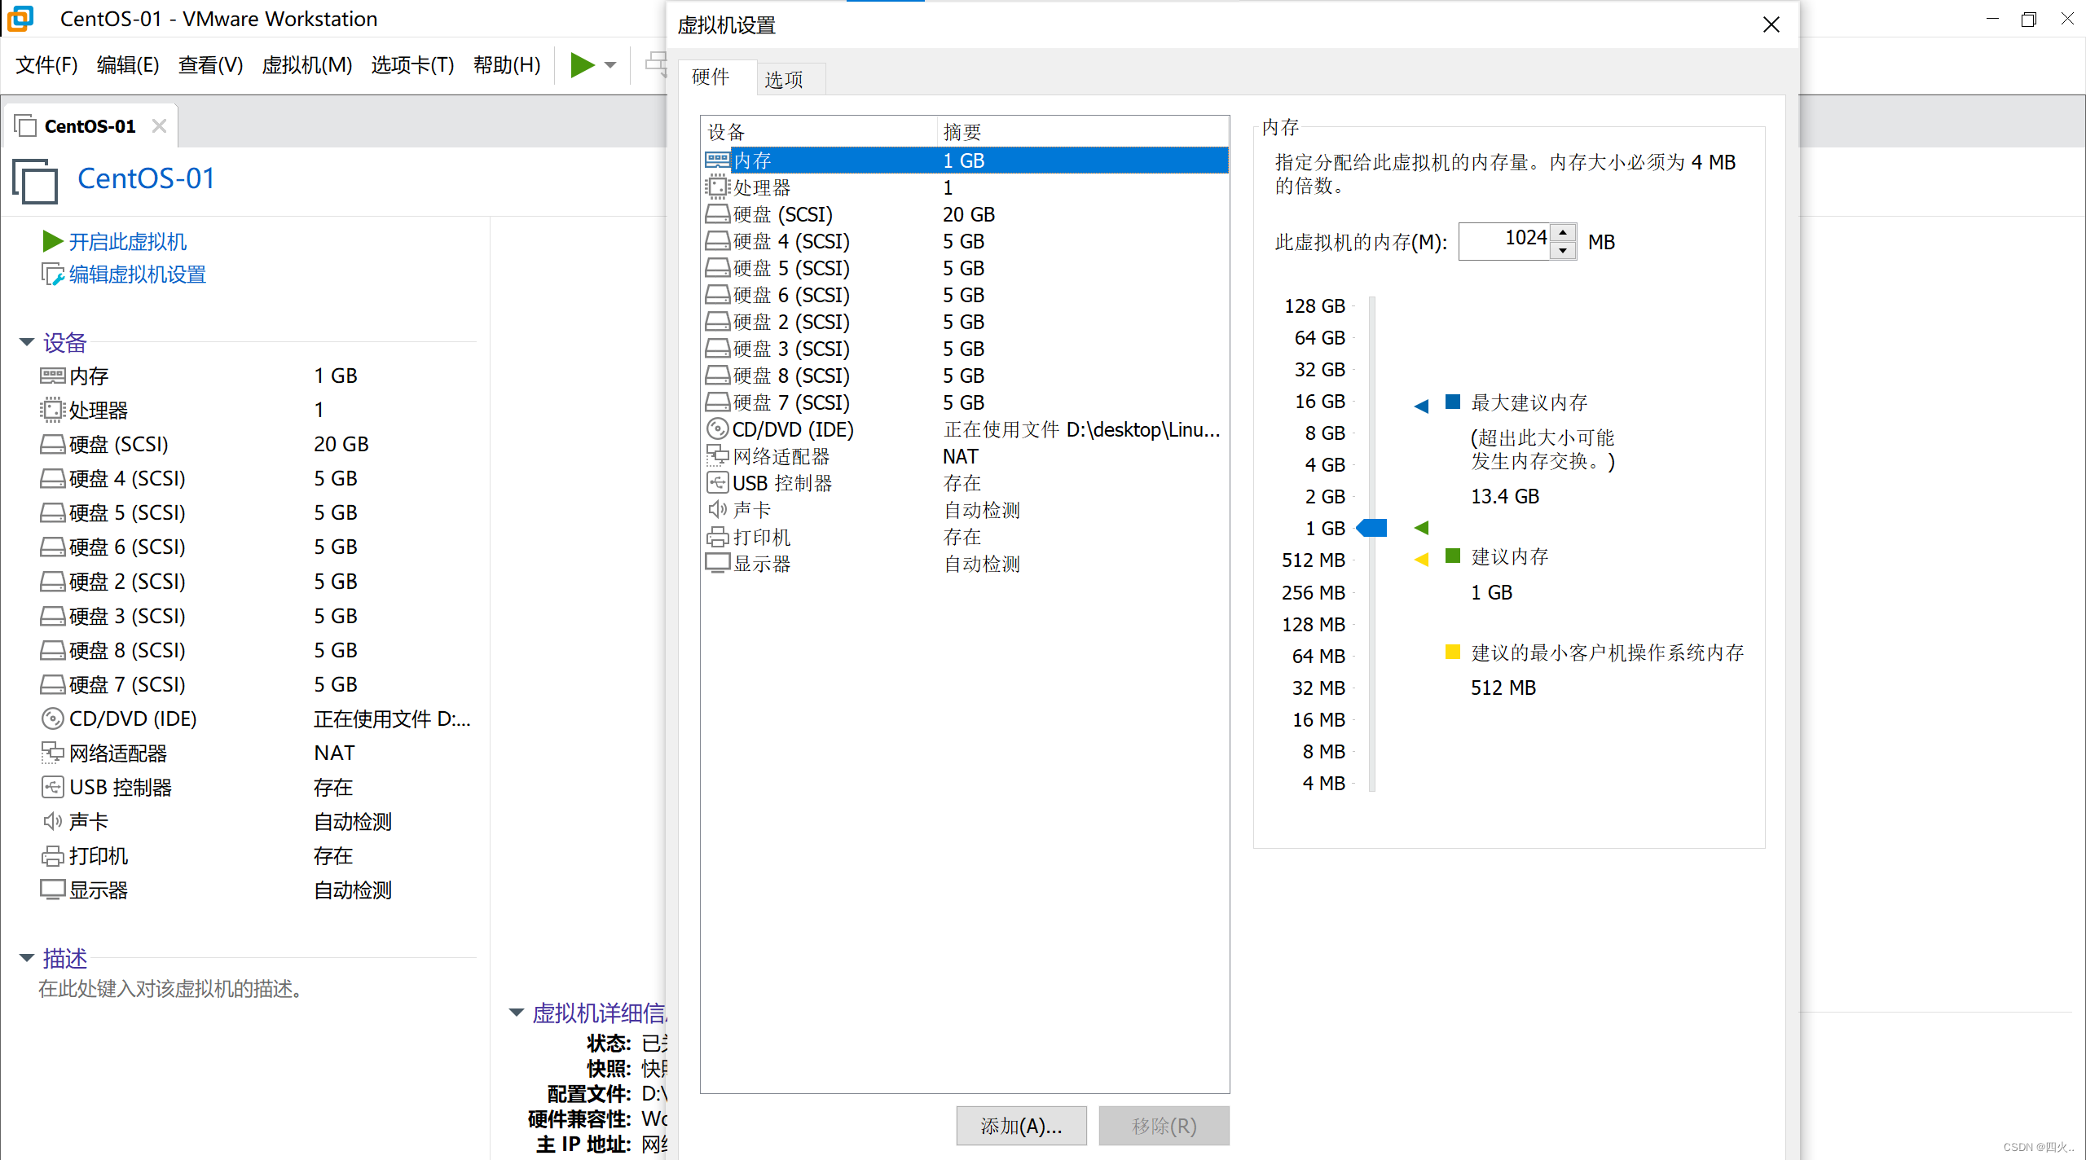Click the 处理器 icon in main window device list
This screenshot has height=1160, width=2086.
52,410
